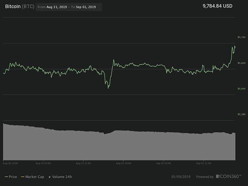This screenshot has height=186, width=248.
Task: Click the price spike at the chart's right end
Action: click(x=234, y=46)
